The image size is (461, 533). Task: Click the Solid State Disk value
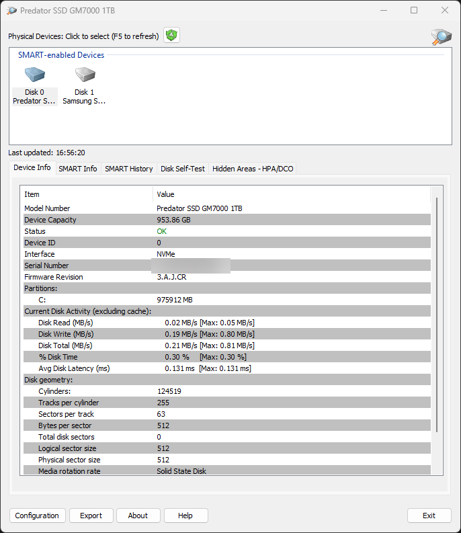point(181,471)
